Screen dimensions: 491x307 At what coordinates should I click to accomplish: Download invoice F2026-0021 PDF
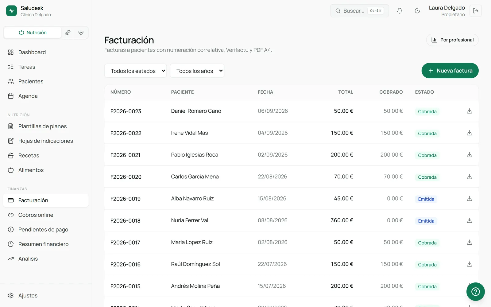click(x=470, y=155)
